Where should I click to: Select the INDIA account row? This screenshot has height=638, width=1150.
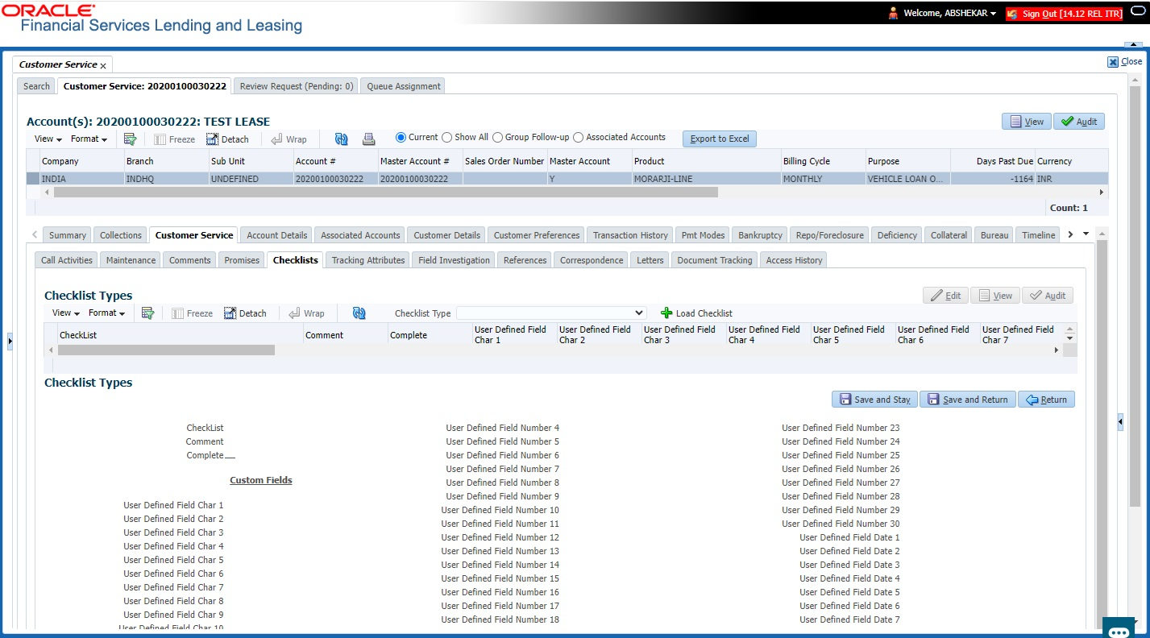[567, 179]
